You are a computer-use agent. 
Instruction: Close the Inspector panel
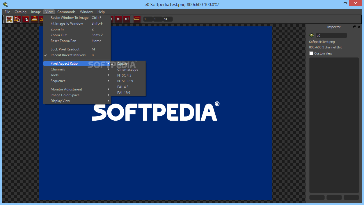tap(359, 27)
